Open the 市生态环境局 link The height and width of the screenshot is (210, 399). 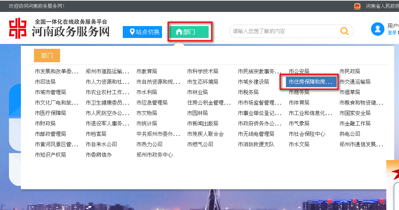pos(203,82)
